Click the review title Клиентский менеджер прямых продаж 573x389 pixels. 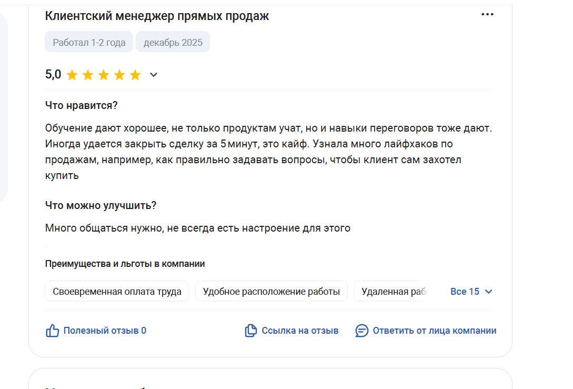(x=157, y=16)
